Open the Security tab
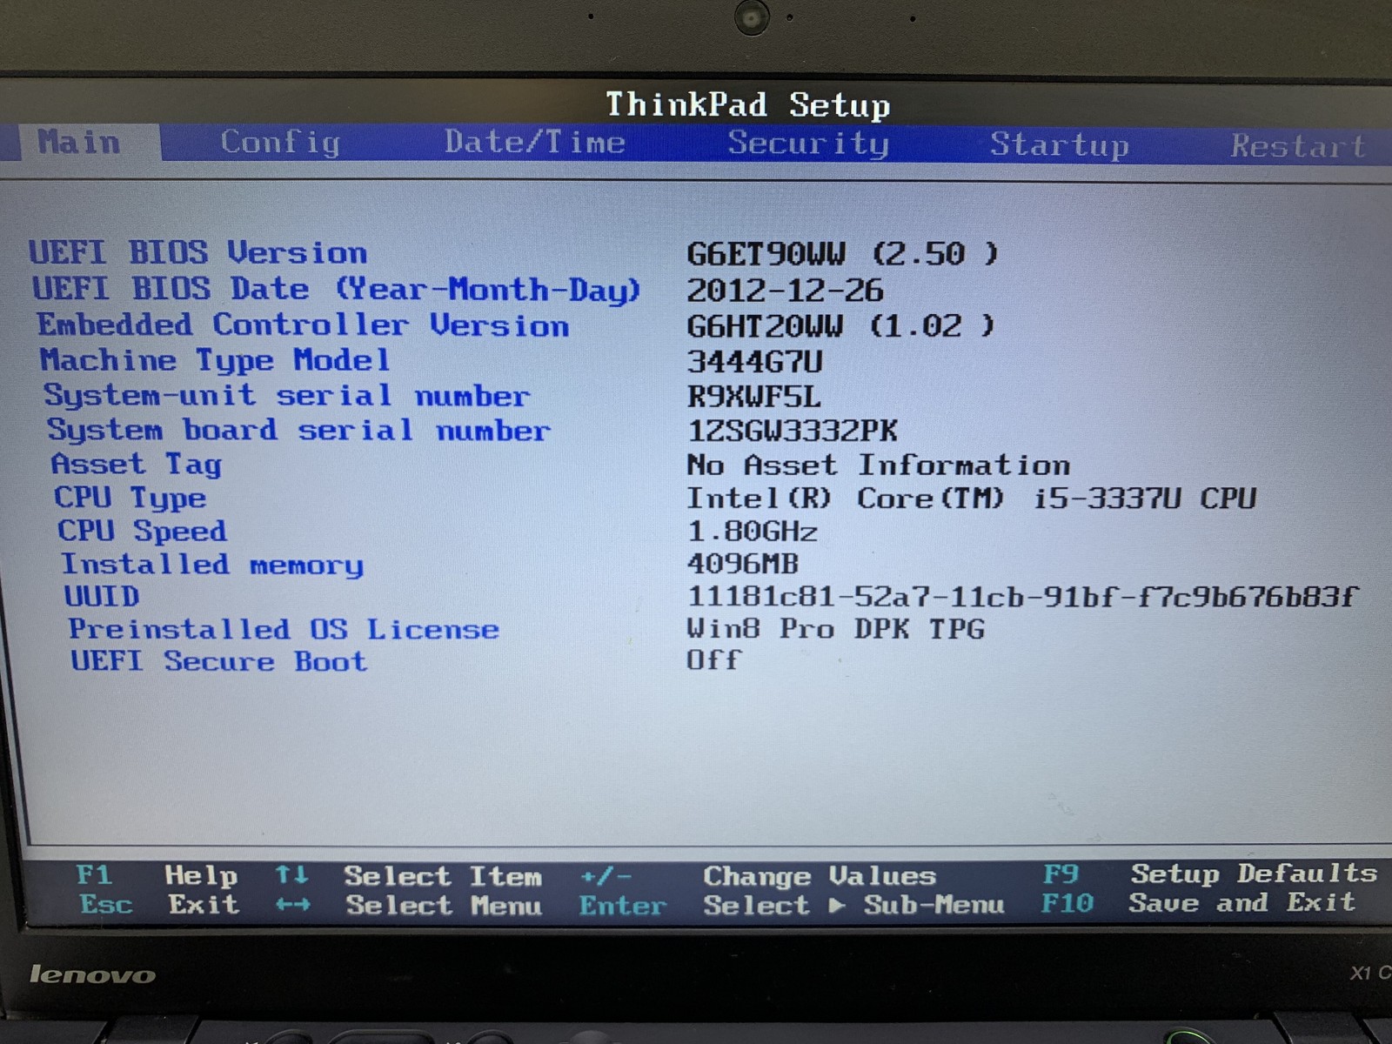 pyautogui.click(x=808, y=144)
